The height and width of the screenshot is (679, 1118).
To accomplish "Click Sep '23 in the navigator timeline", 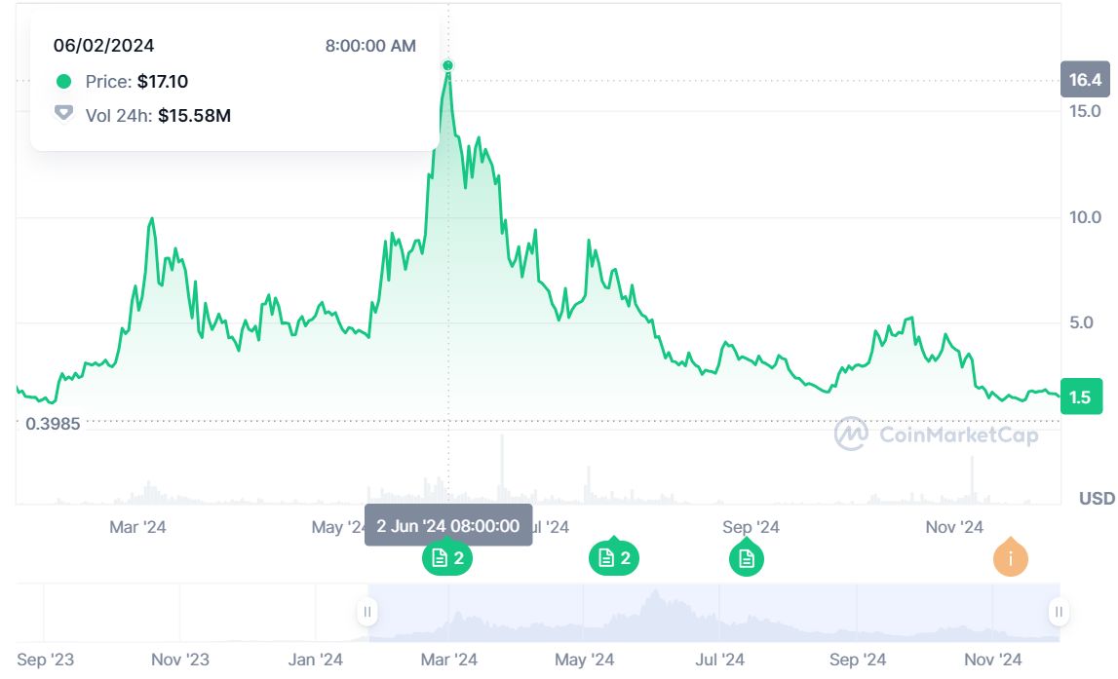I will click(46, 660).
